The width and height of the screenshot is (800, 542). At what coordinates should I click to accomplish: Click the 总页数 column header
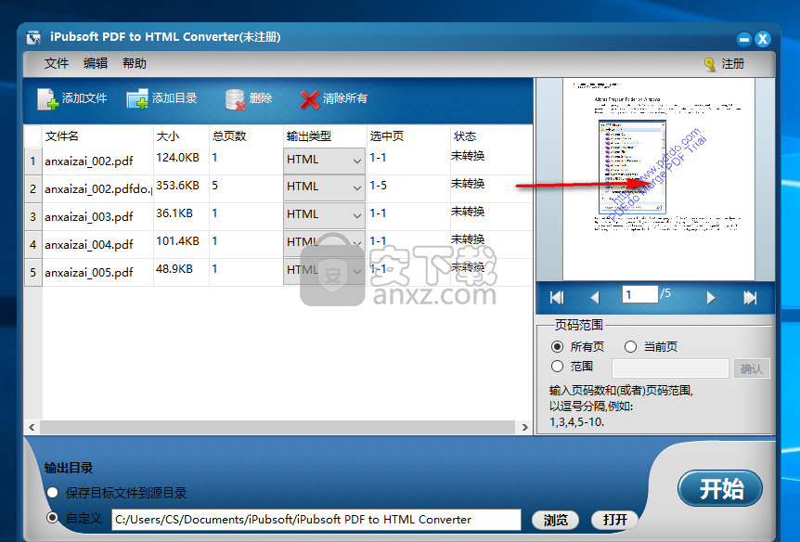(x=229, y=136)
